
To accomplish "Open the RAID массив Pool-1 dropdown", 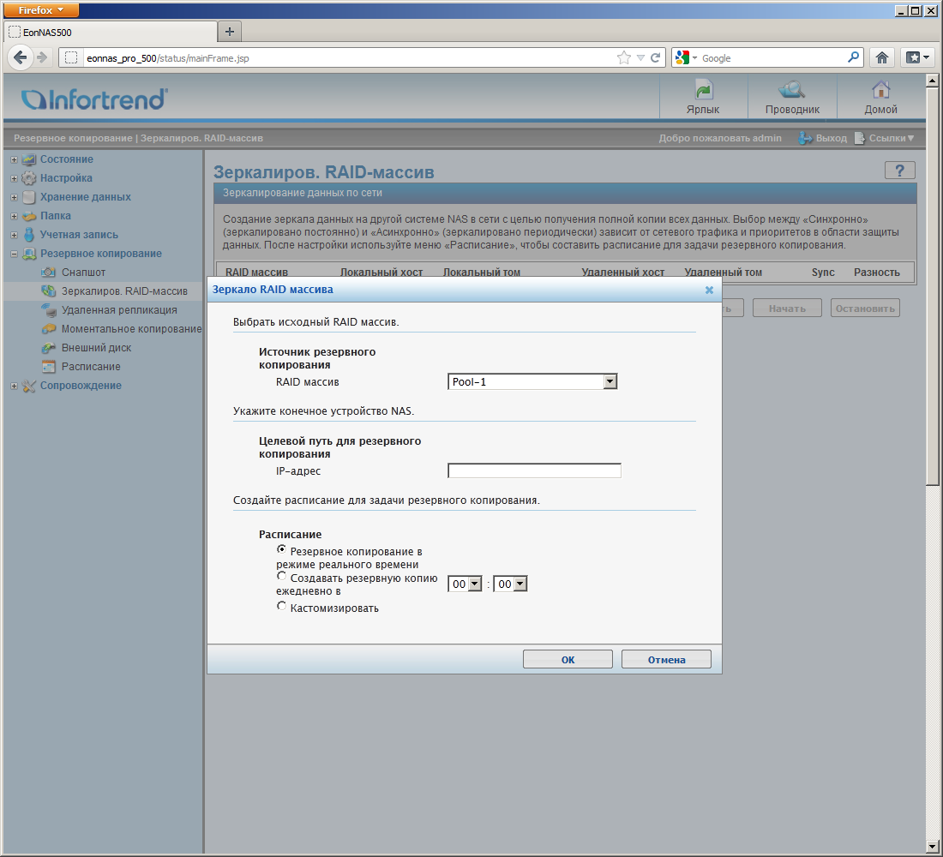I will 532,382.
